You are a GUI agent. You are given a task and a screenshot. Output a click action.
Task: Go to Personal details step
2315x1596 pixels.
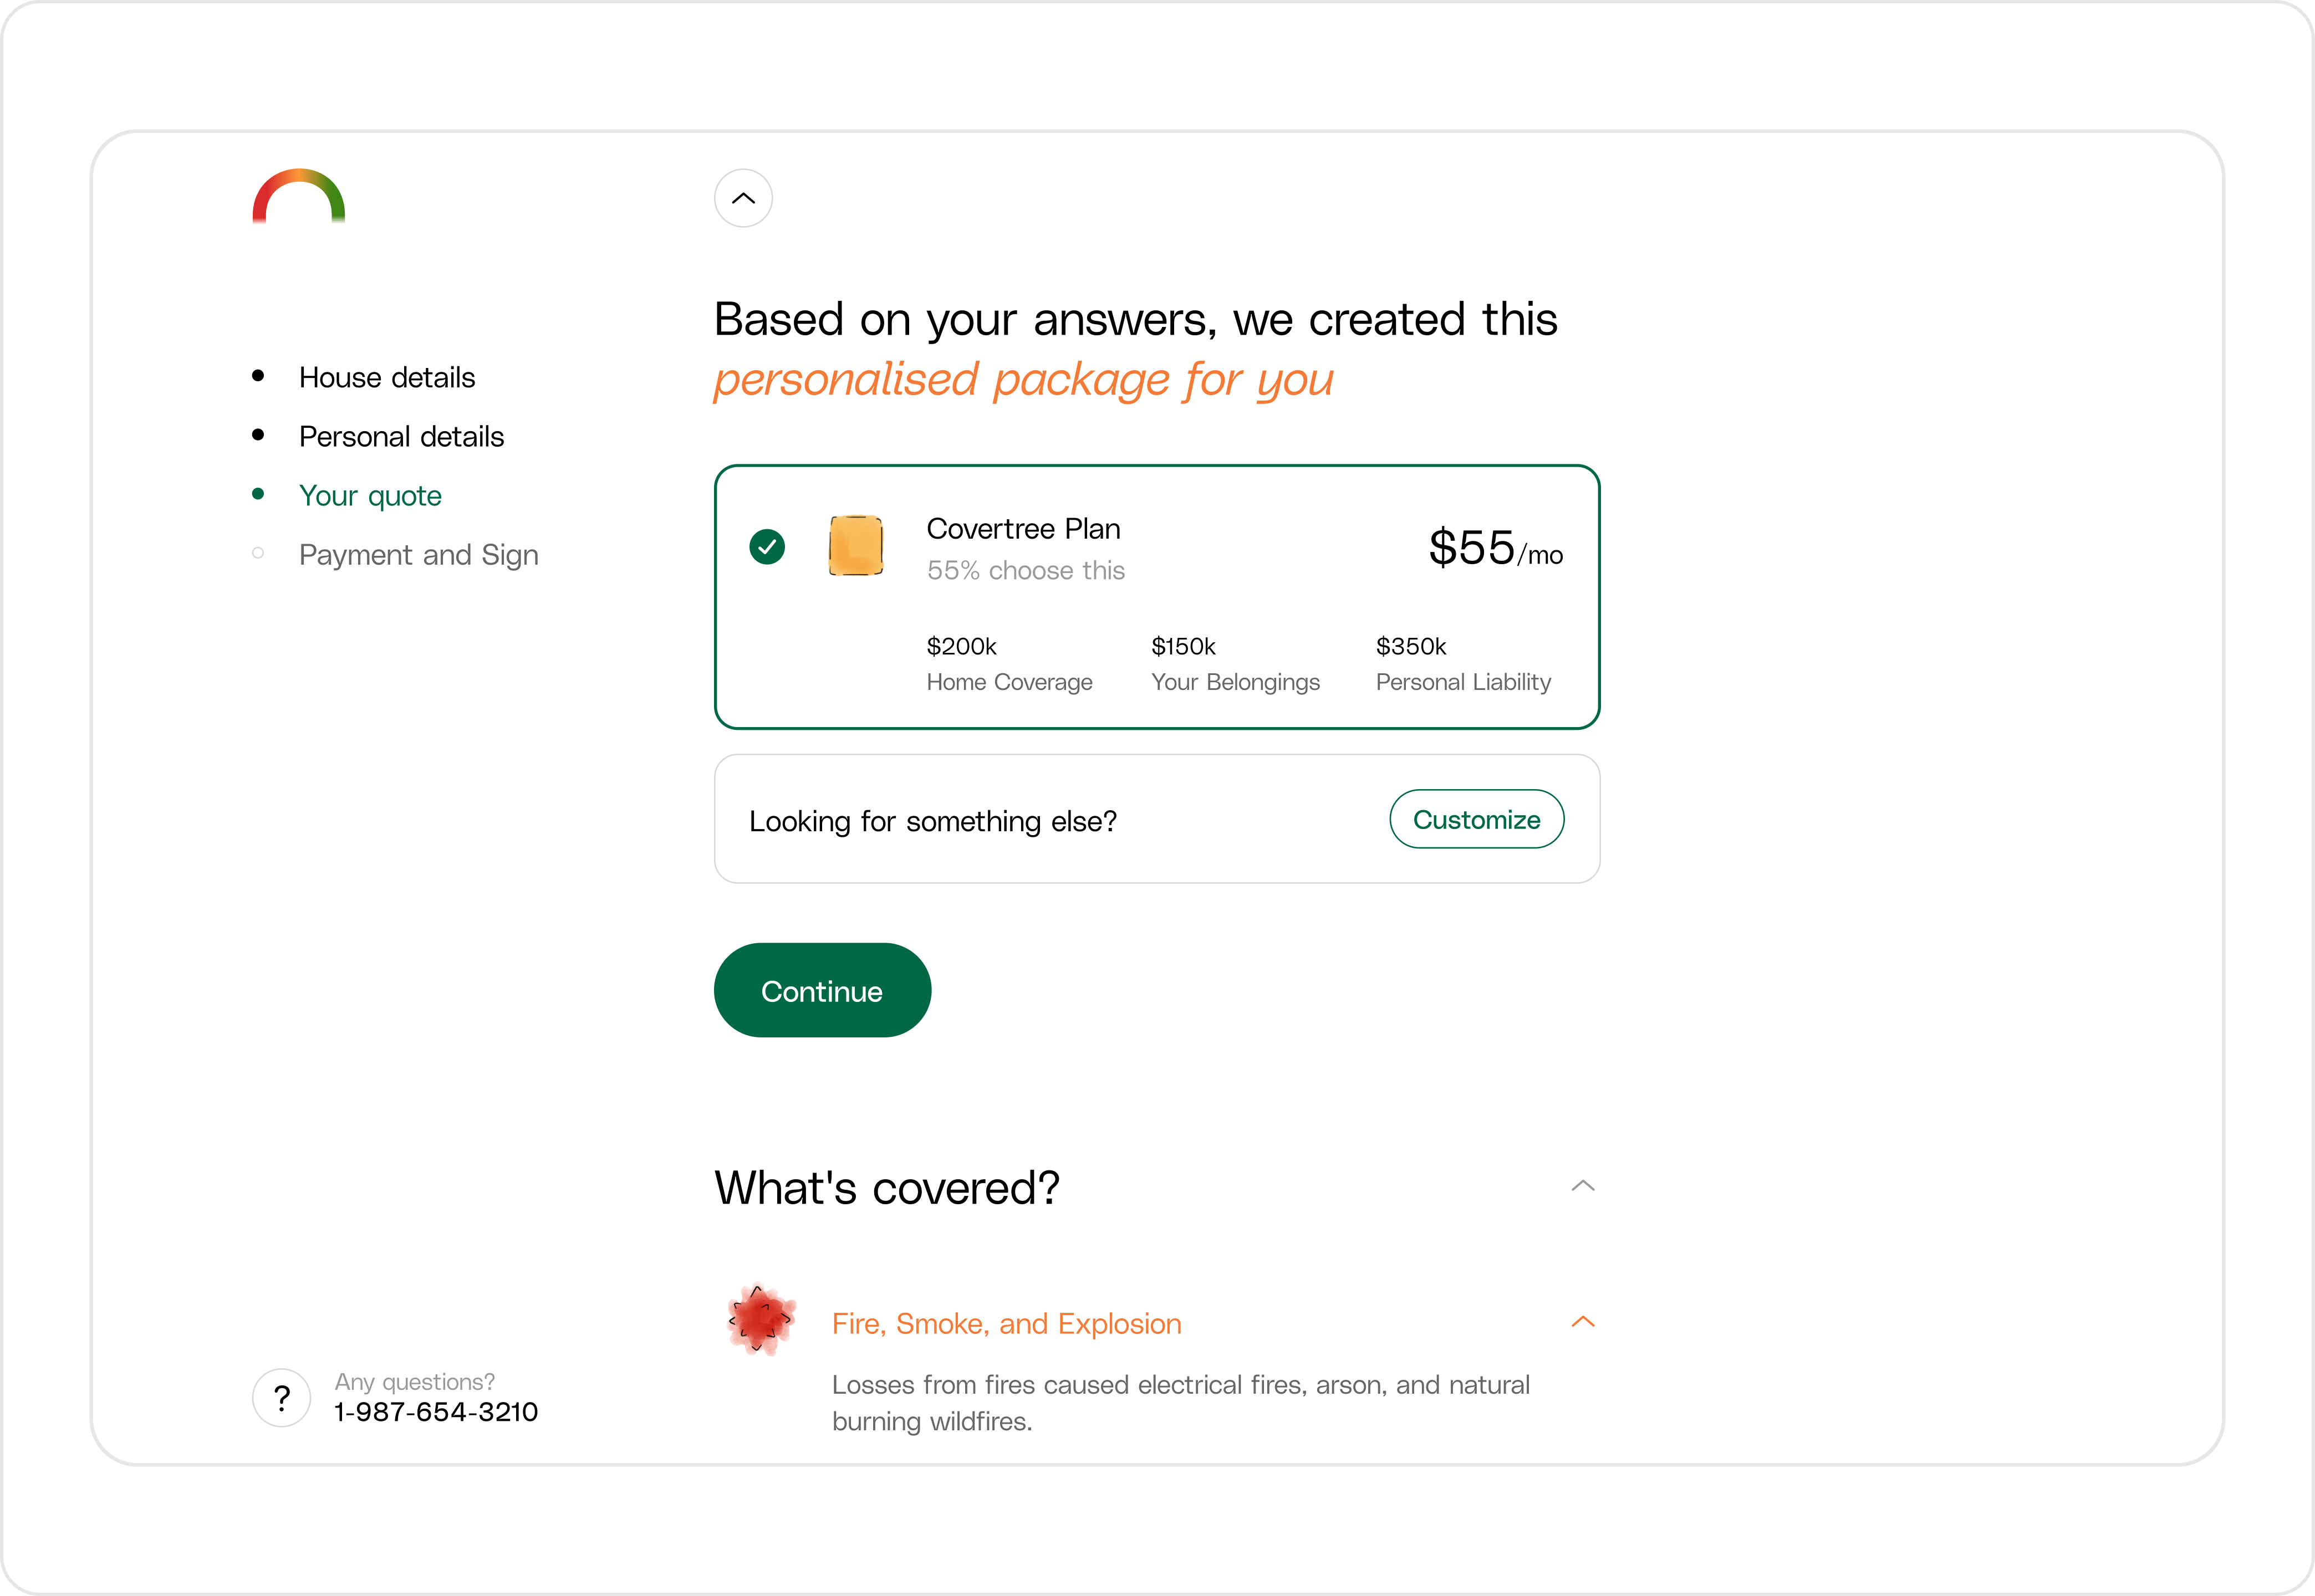401,437
